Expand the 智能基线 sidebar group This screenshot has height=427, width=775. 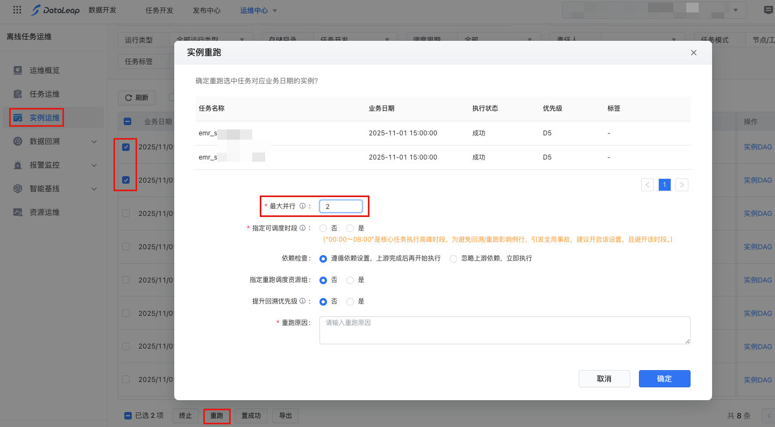[94, 189]
